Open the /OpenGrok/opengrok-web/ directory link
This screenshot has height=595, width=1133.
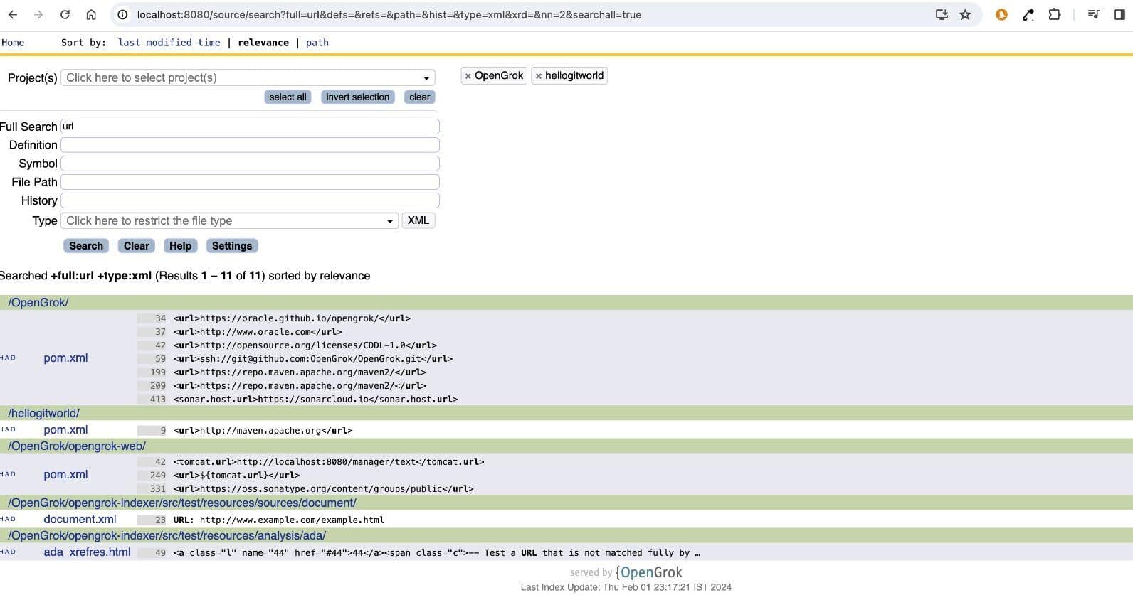click(x=77, y=446)
